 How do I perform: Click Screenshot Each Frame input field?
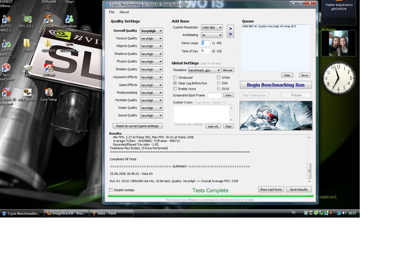point(214,95)
